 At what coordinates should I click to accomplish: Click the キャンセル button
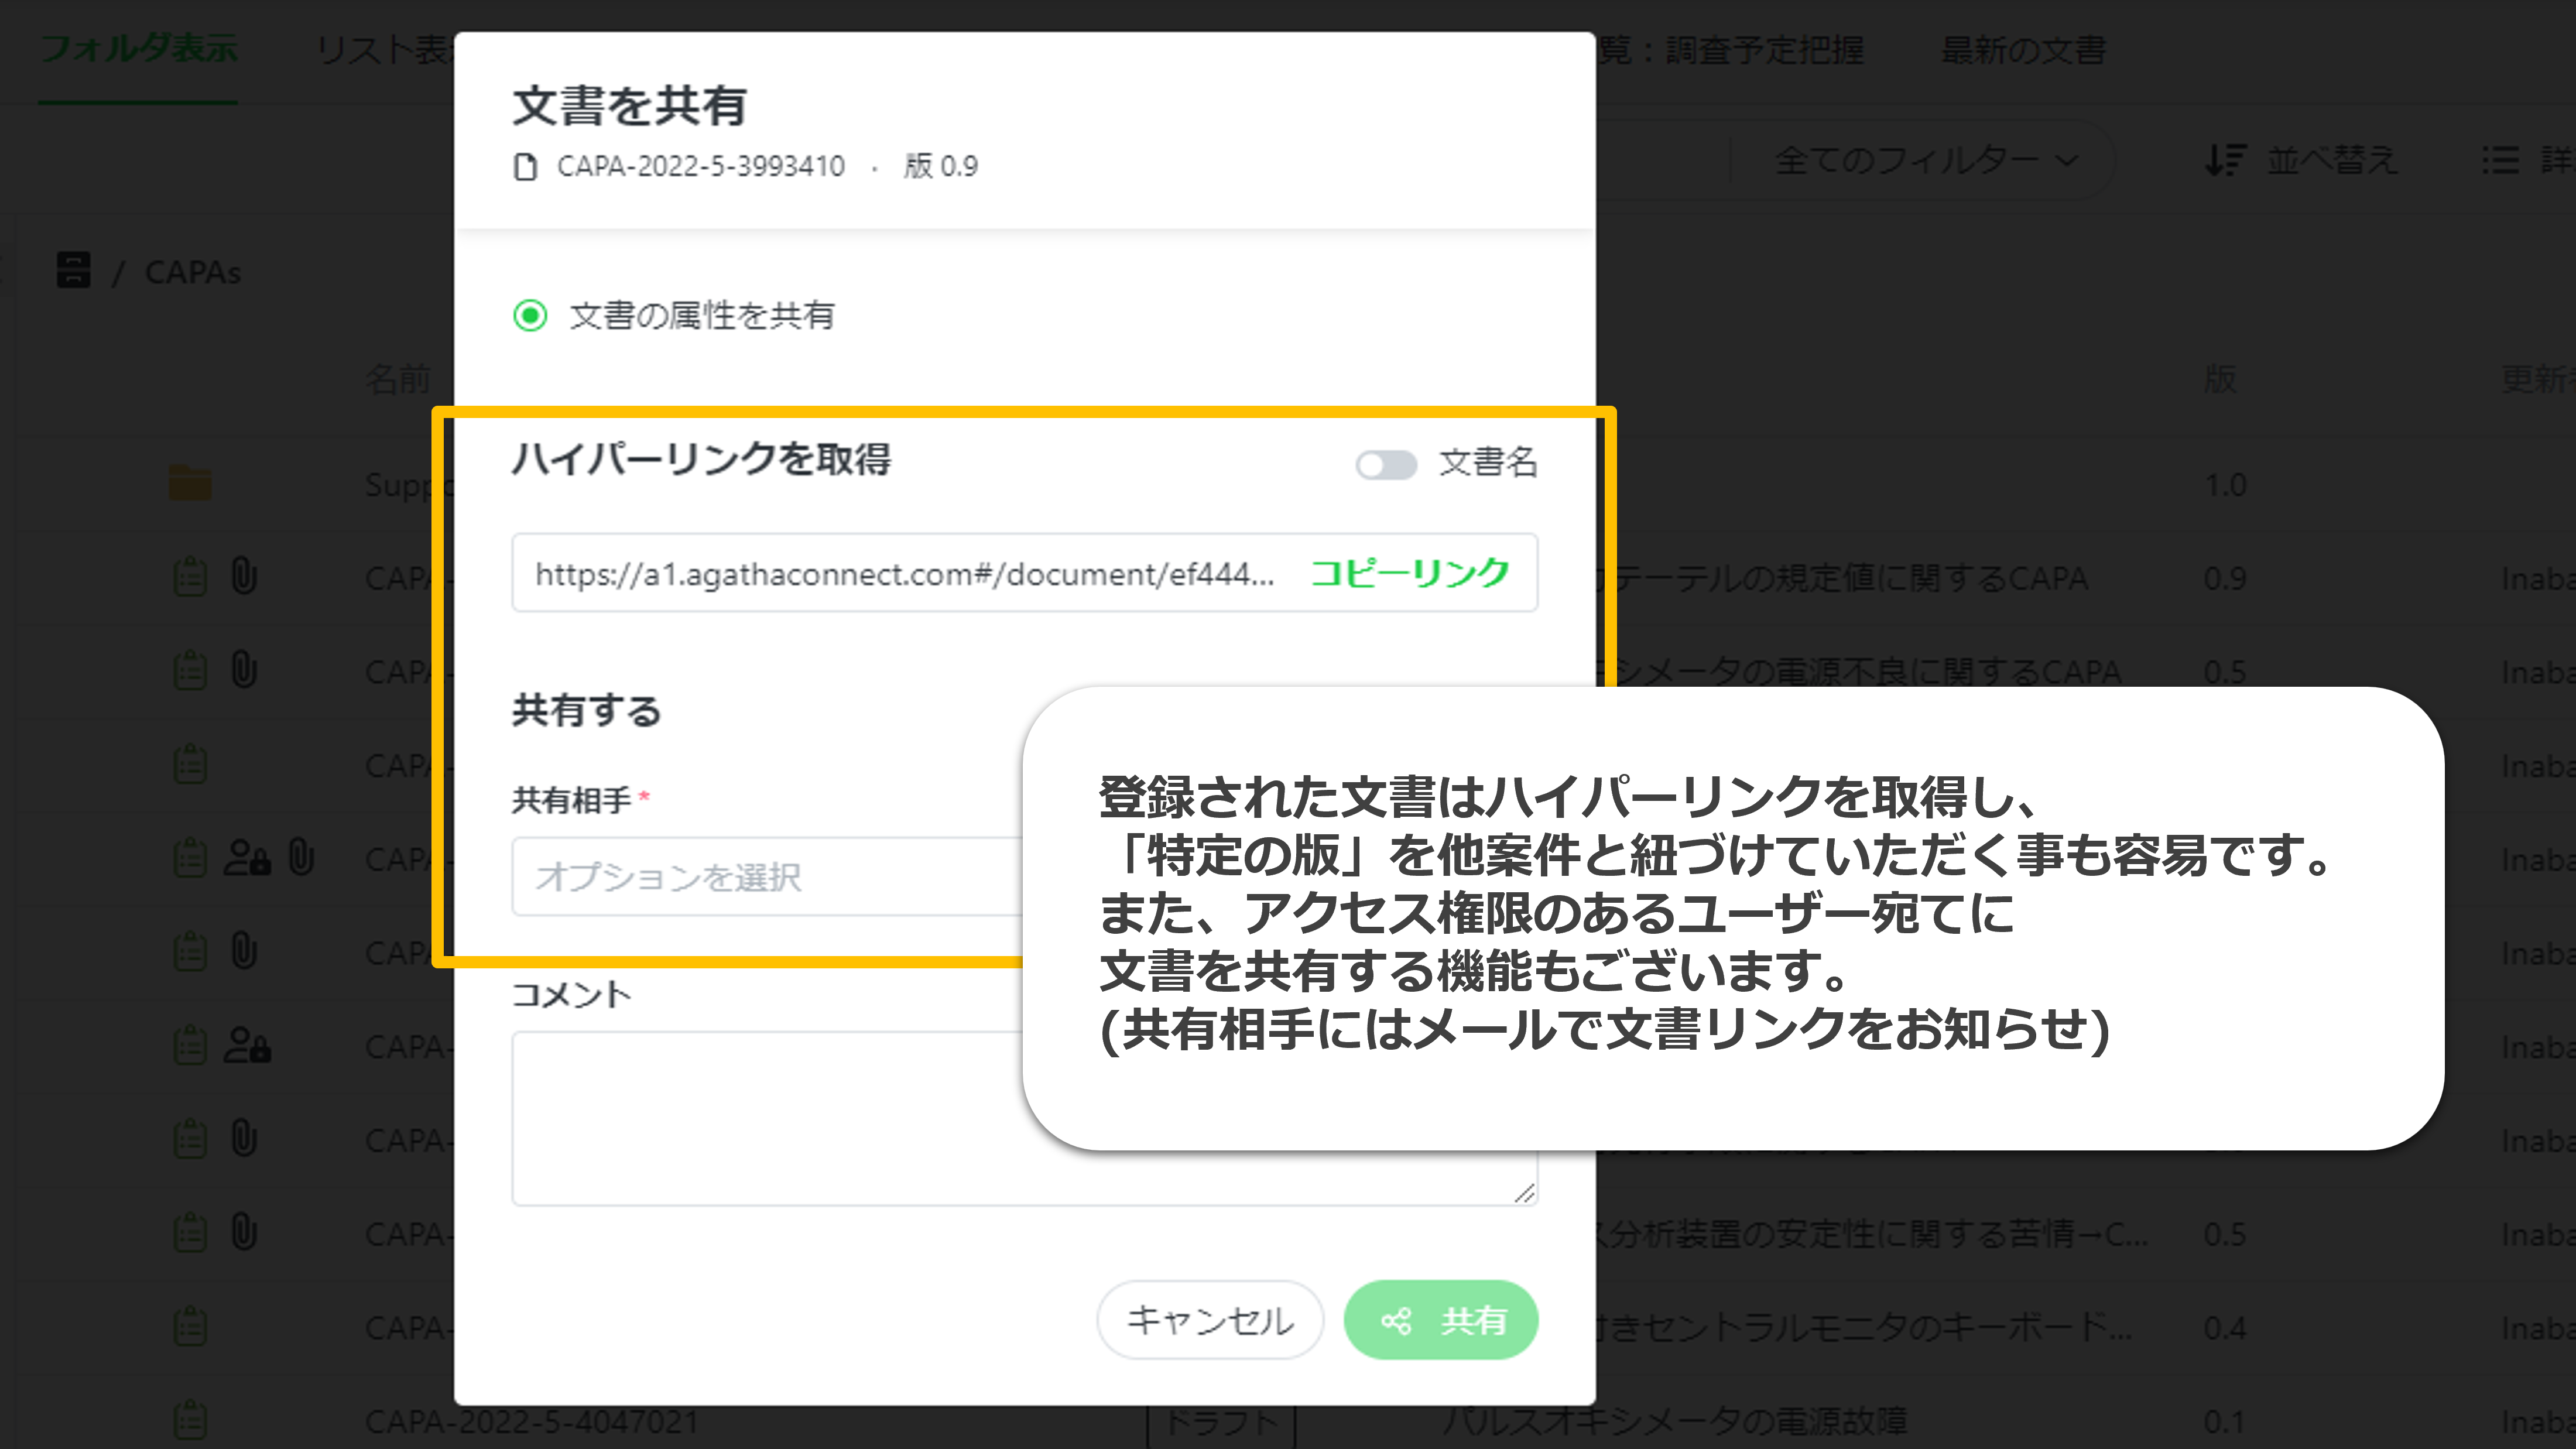click(1210, 1320)
